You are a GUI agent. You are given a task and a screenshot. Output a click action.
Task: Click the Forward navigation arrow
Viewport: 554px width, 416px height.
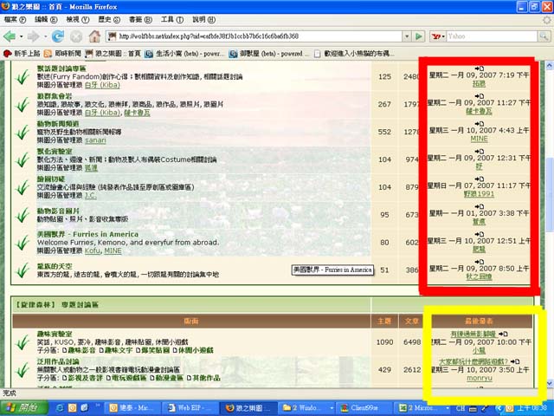pyautogui.click(x=35, y=36)
